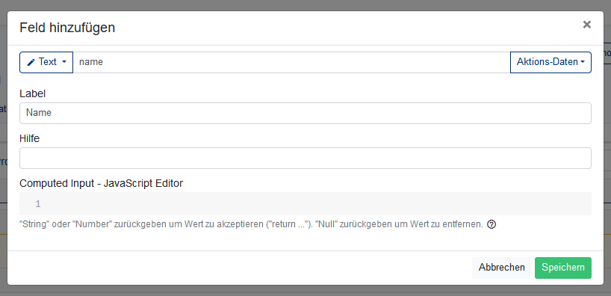Open the Aktions-Daten dropdown
Viewport: 611px width, 296px height.
coord(550,62)
